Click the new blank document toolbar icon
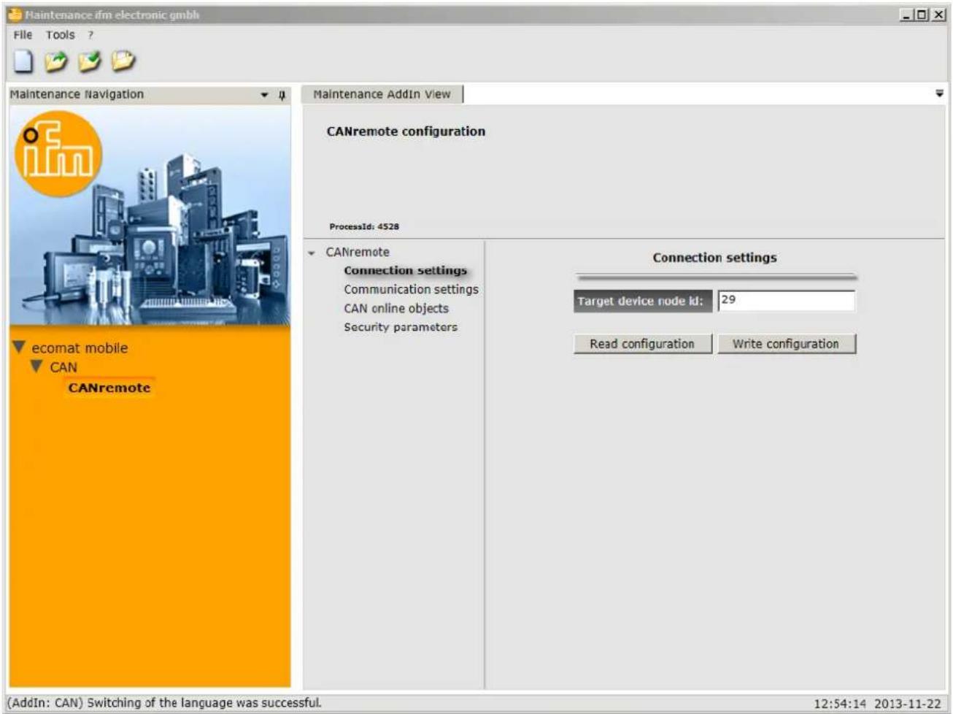 tap(23, 61)
